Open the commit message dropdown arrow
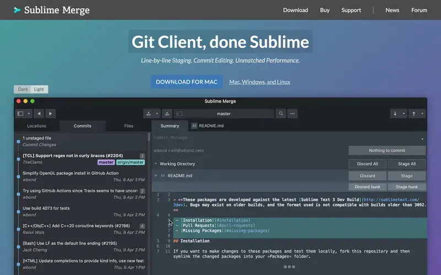This screenshot has height=275, width=441. pos(422,139)
